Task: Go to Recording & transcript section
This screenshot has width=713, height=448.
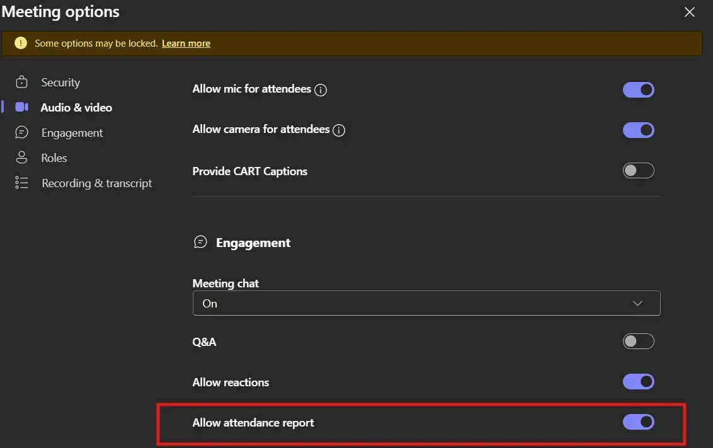Action: point(96,183)
